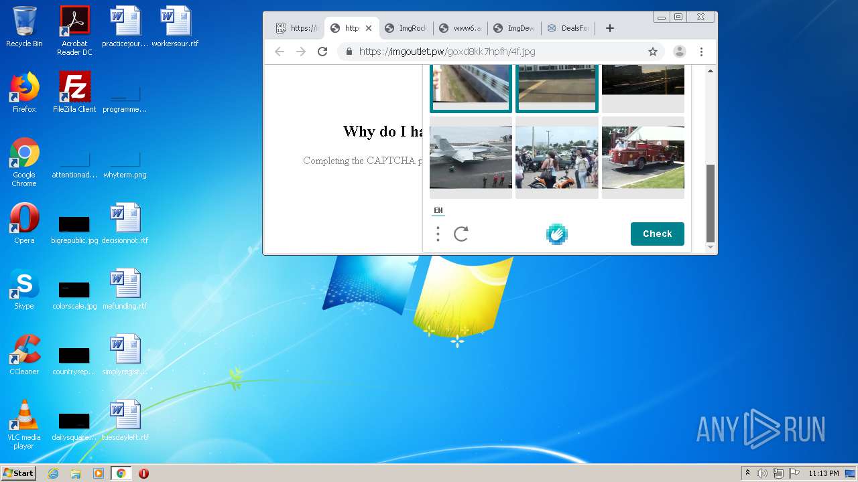Open workersour.rtf file icon
This screenshot has width=858, height=482.
pyautogui.click(x=175, y=27)
